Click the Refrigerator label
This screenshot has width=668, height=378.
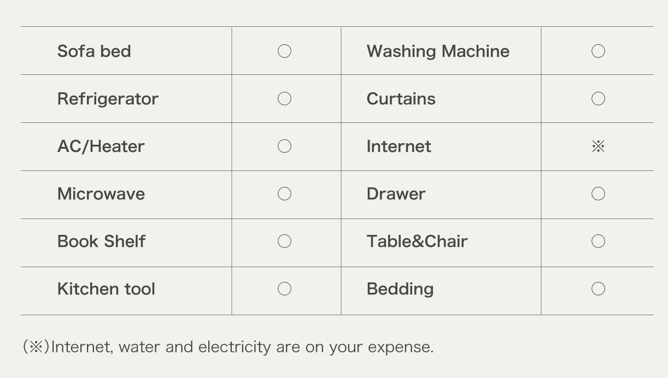point(108,99)
